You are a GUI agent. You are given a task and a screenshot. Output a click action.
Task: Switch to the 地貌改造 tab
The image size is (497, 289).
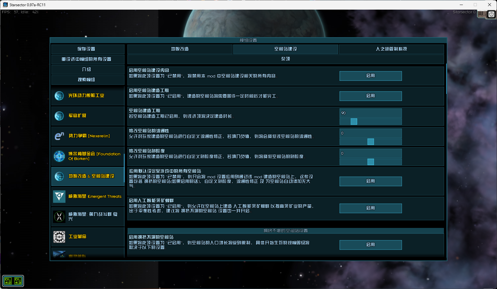[x=180, y=49]
